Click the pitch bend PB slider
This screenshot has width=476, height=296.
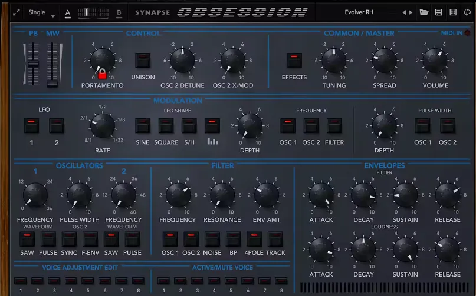tap(33, 64)
